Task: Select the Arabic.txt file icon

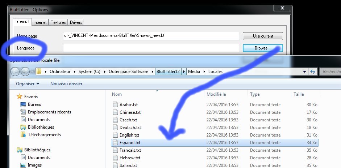Action: (116, 105)
